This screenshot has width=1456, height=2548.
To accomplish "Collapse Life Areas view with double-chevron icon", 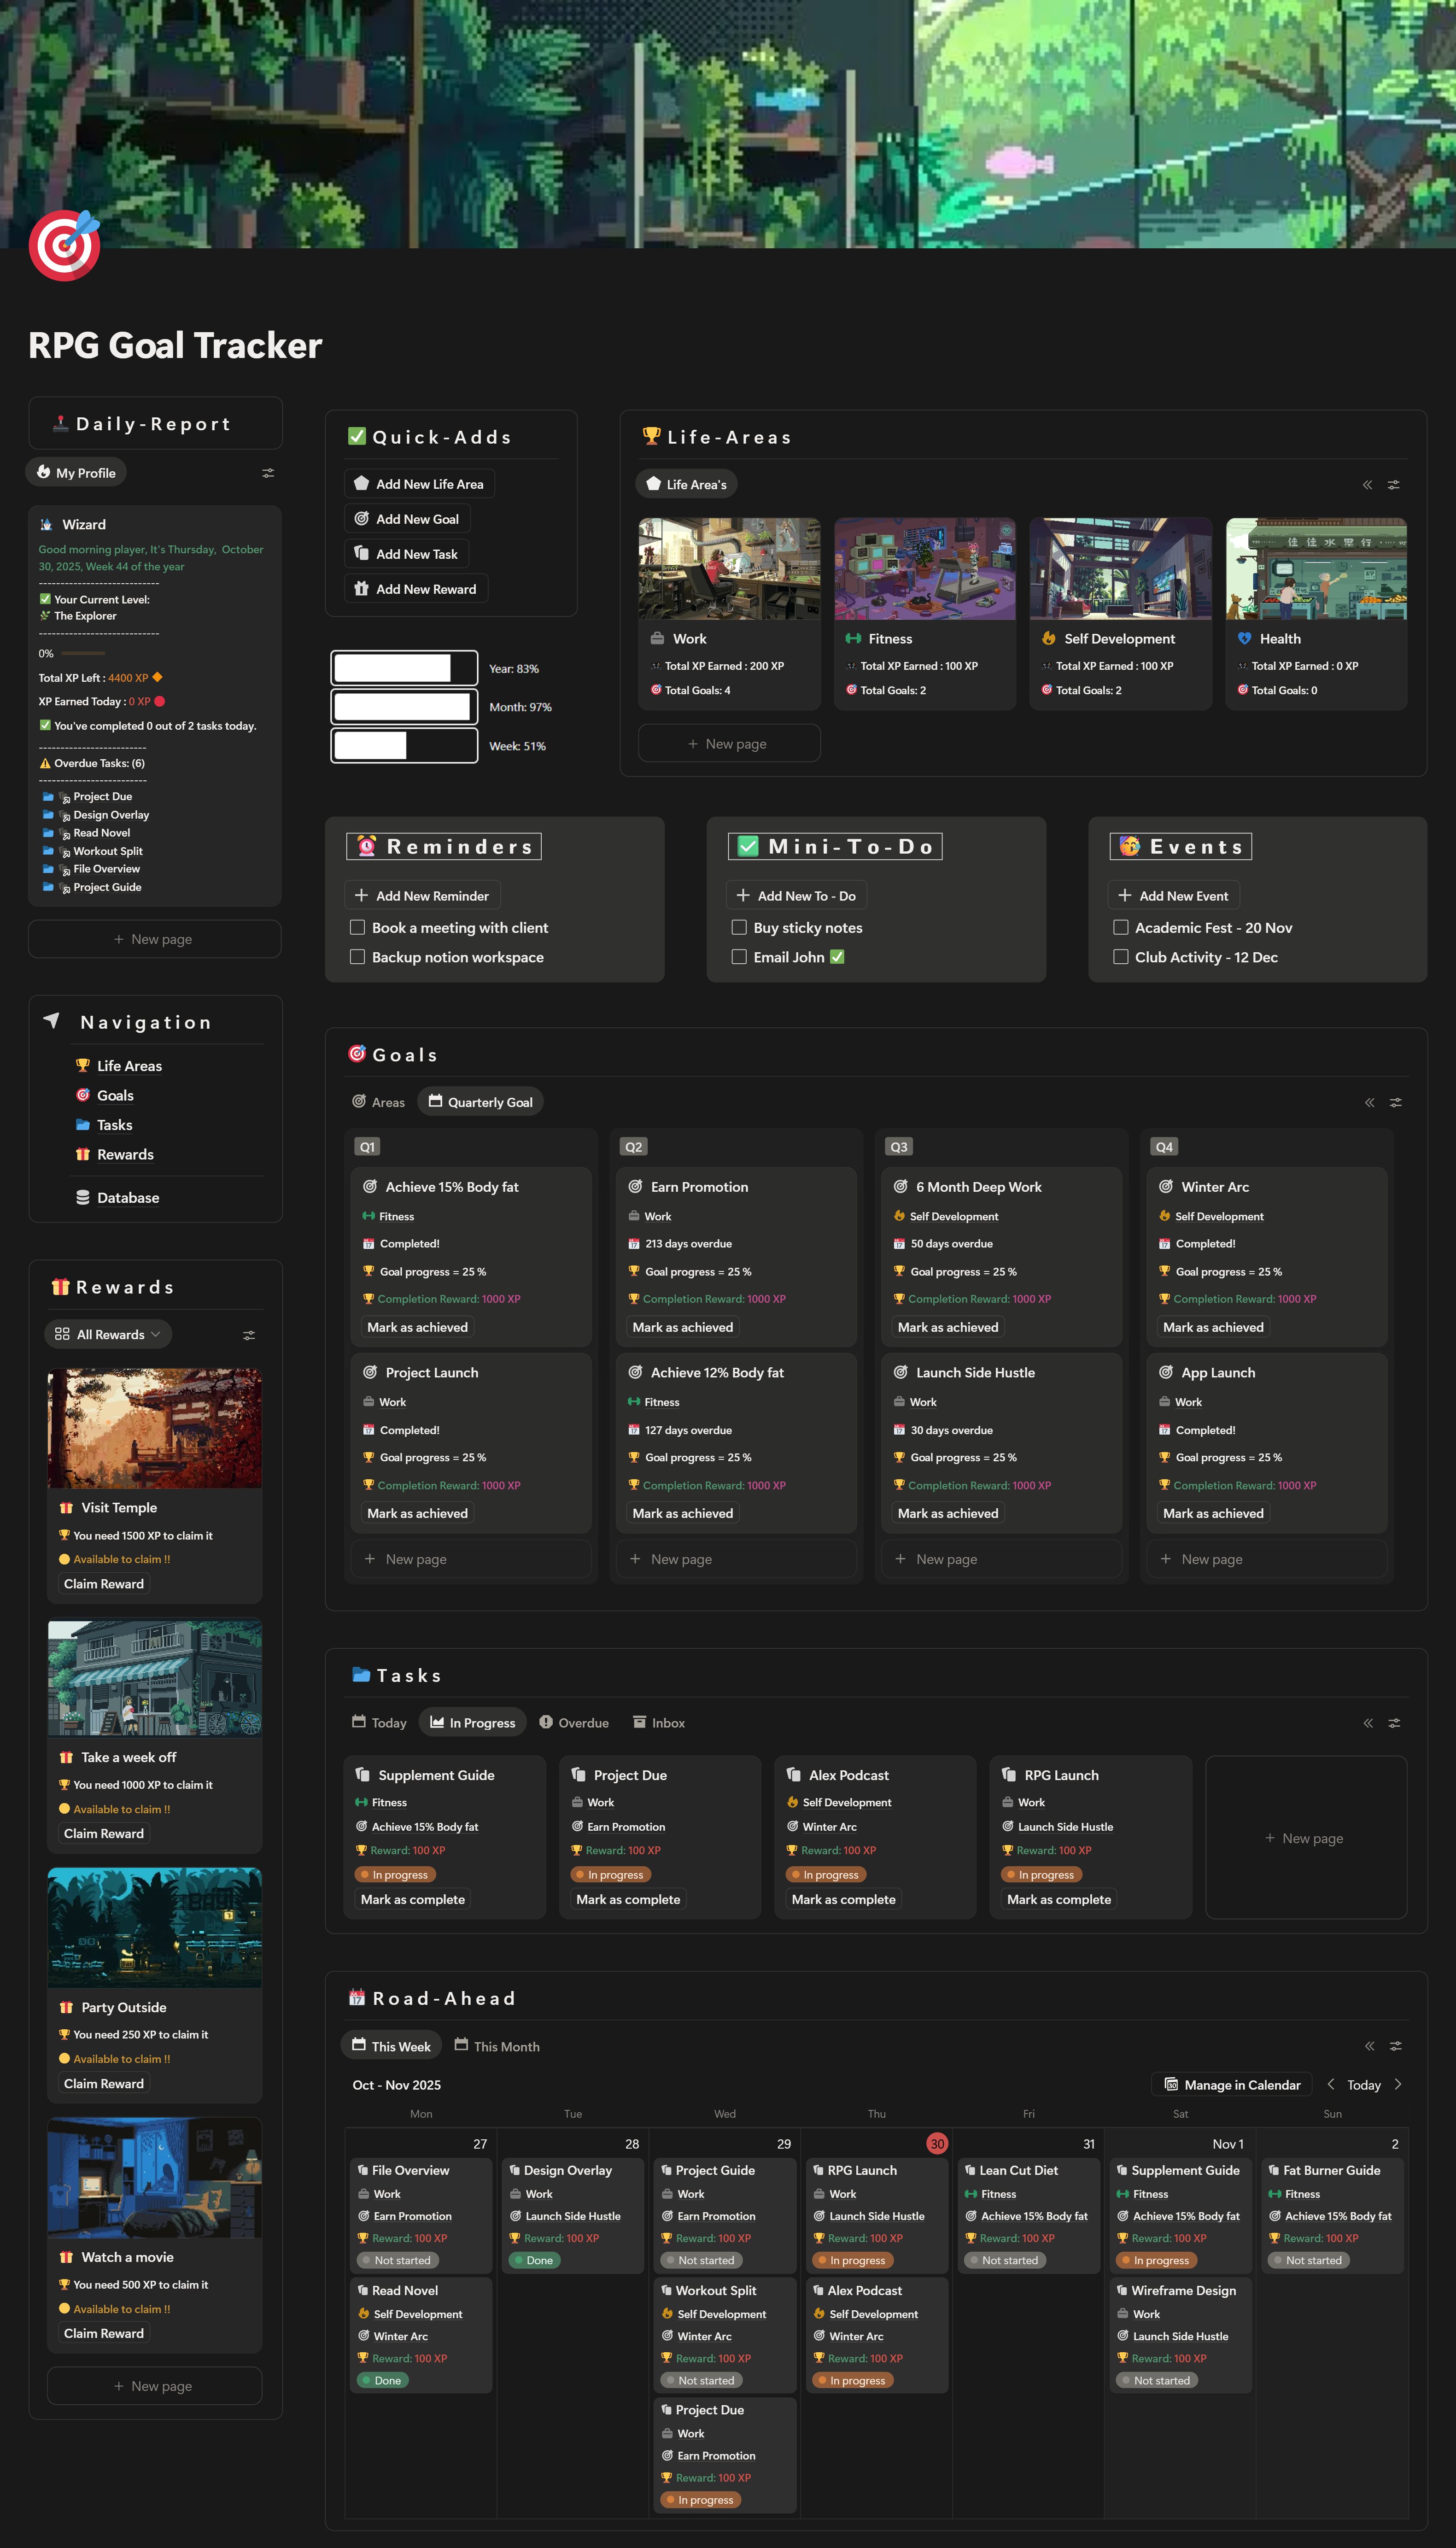I will pyautogui.click(x=1367, y=485).
